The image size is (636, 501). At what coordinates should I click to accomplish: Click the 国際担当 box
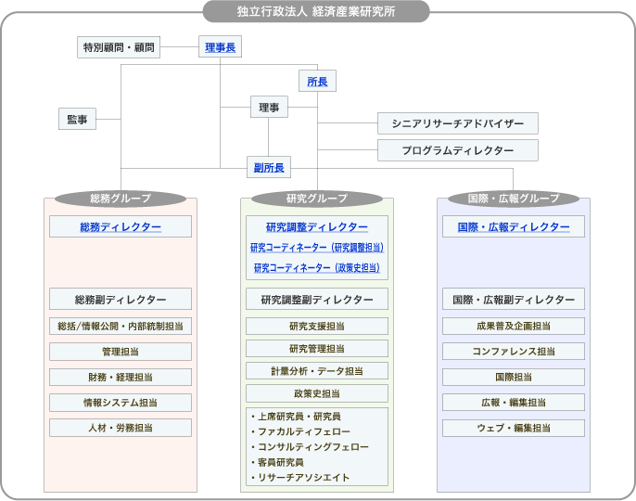click(514, 378)
